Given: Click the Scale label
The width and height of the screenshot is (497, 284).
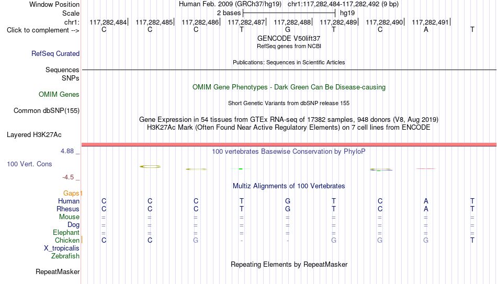Looking at the screenshot, I should (71, 13).
